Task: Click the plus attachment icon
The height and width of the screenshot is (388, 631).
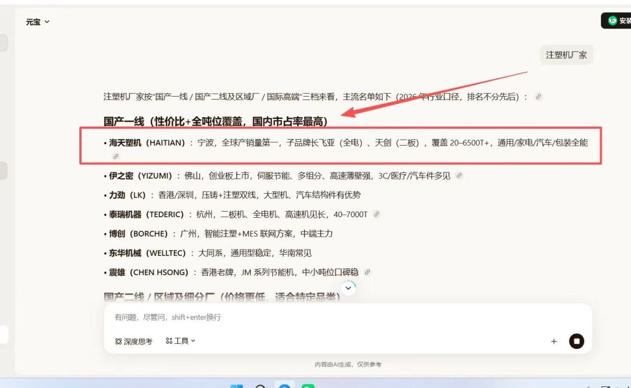Action: (x=554, y=341)
